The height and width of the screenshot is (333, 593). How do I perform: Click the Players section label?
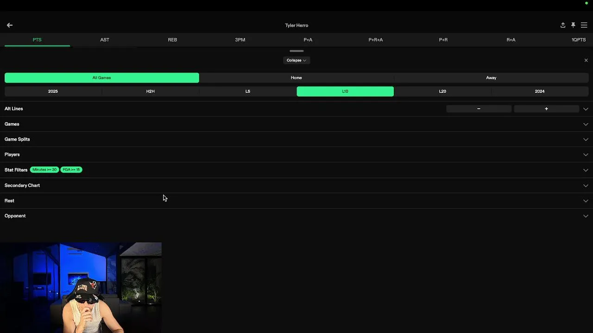coord(12,154)
